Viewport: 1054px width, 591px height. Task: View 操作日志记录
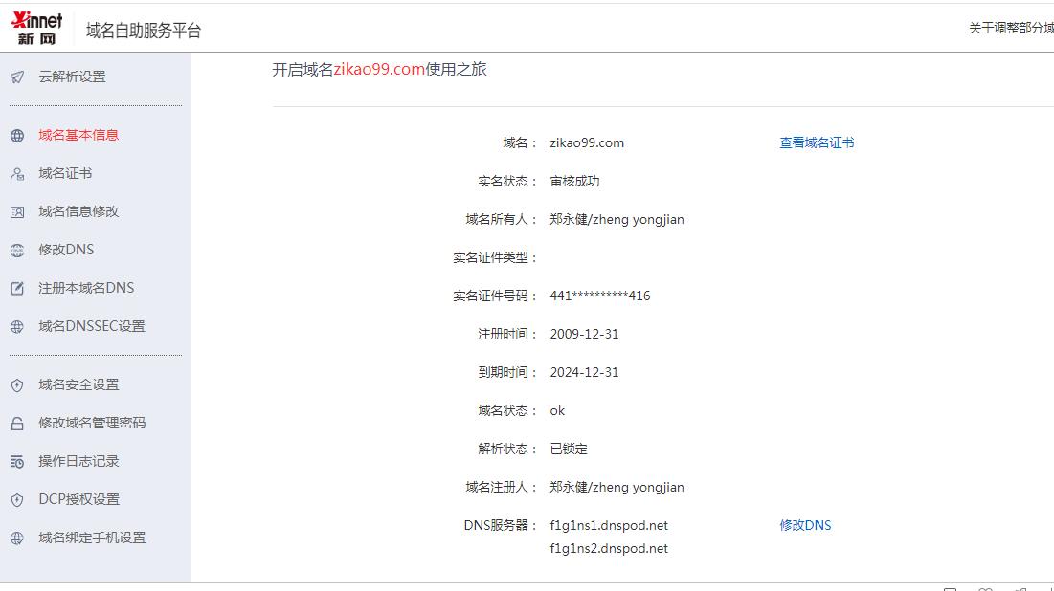pyautogui.click(x=78, y=461)
